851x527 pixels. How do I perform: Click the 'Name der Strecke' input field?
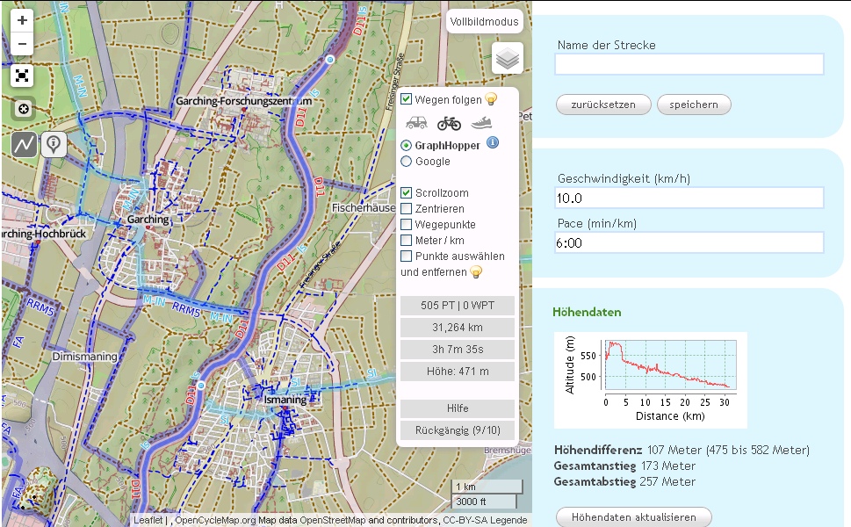(x=689, y=64)
